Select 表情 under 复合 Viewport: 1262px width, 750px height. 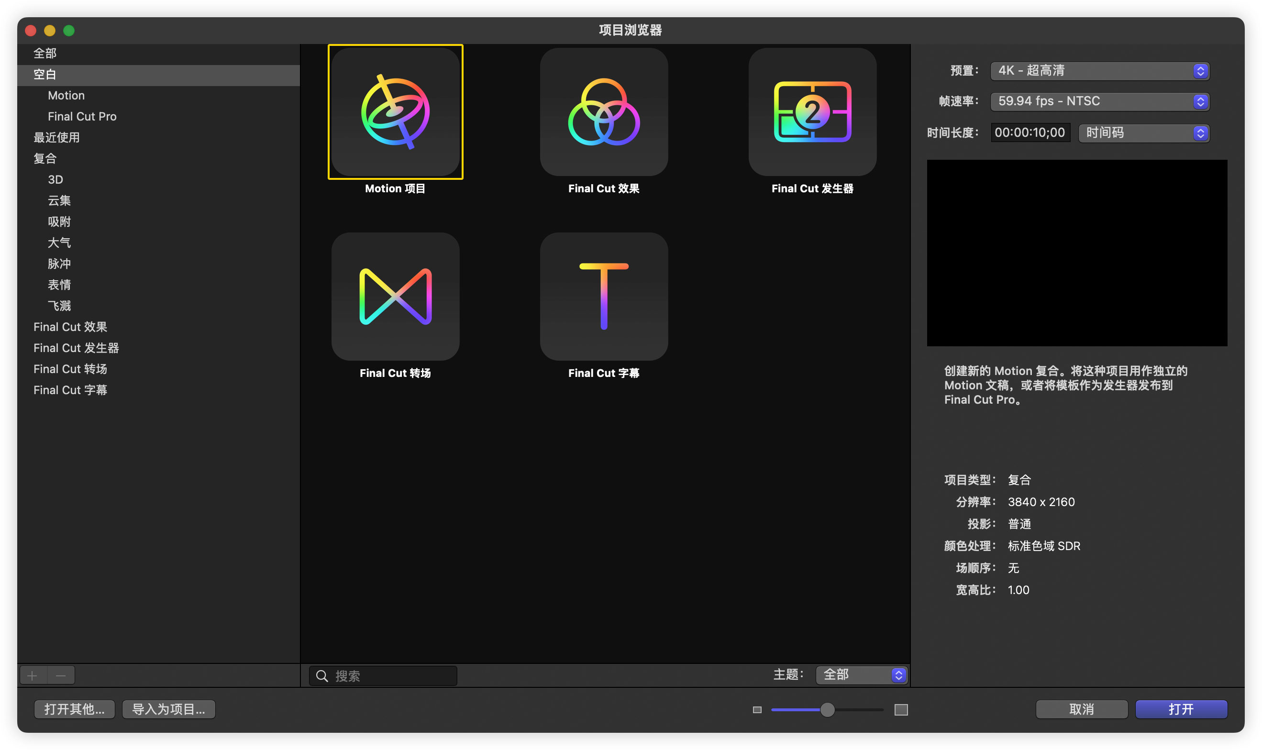tap(158, 285)
